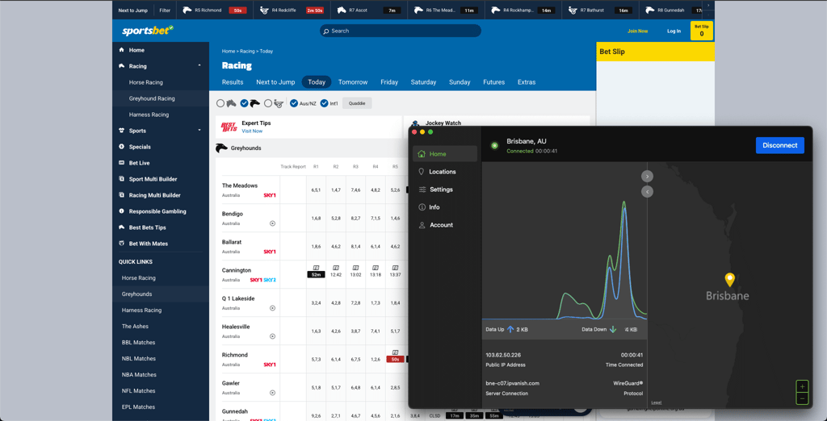Uncheck the Int'l checkbox
The image size is (827, 421).
tap(324, 103)
